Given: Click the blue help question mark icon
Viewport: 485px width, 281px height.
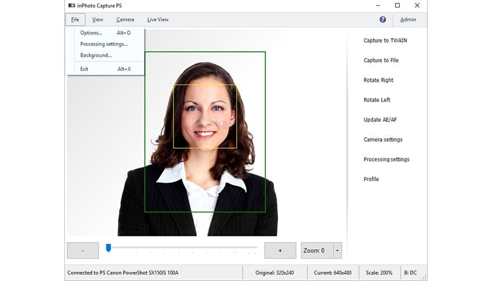Looking at the screenshot, I should [383, 19].
